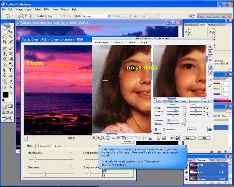The height and width of the screenshot is (187, 234).
Task: Select the Pen tool
Action: pyautogui.click(x=5, y=75)
